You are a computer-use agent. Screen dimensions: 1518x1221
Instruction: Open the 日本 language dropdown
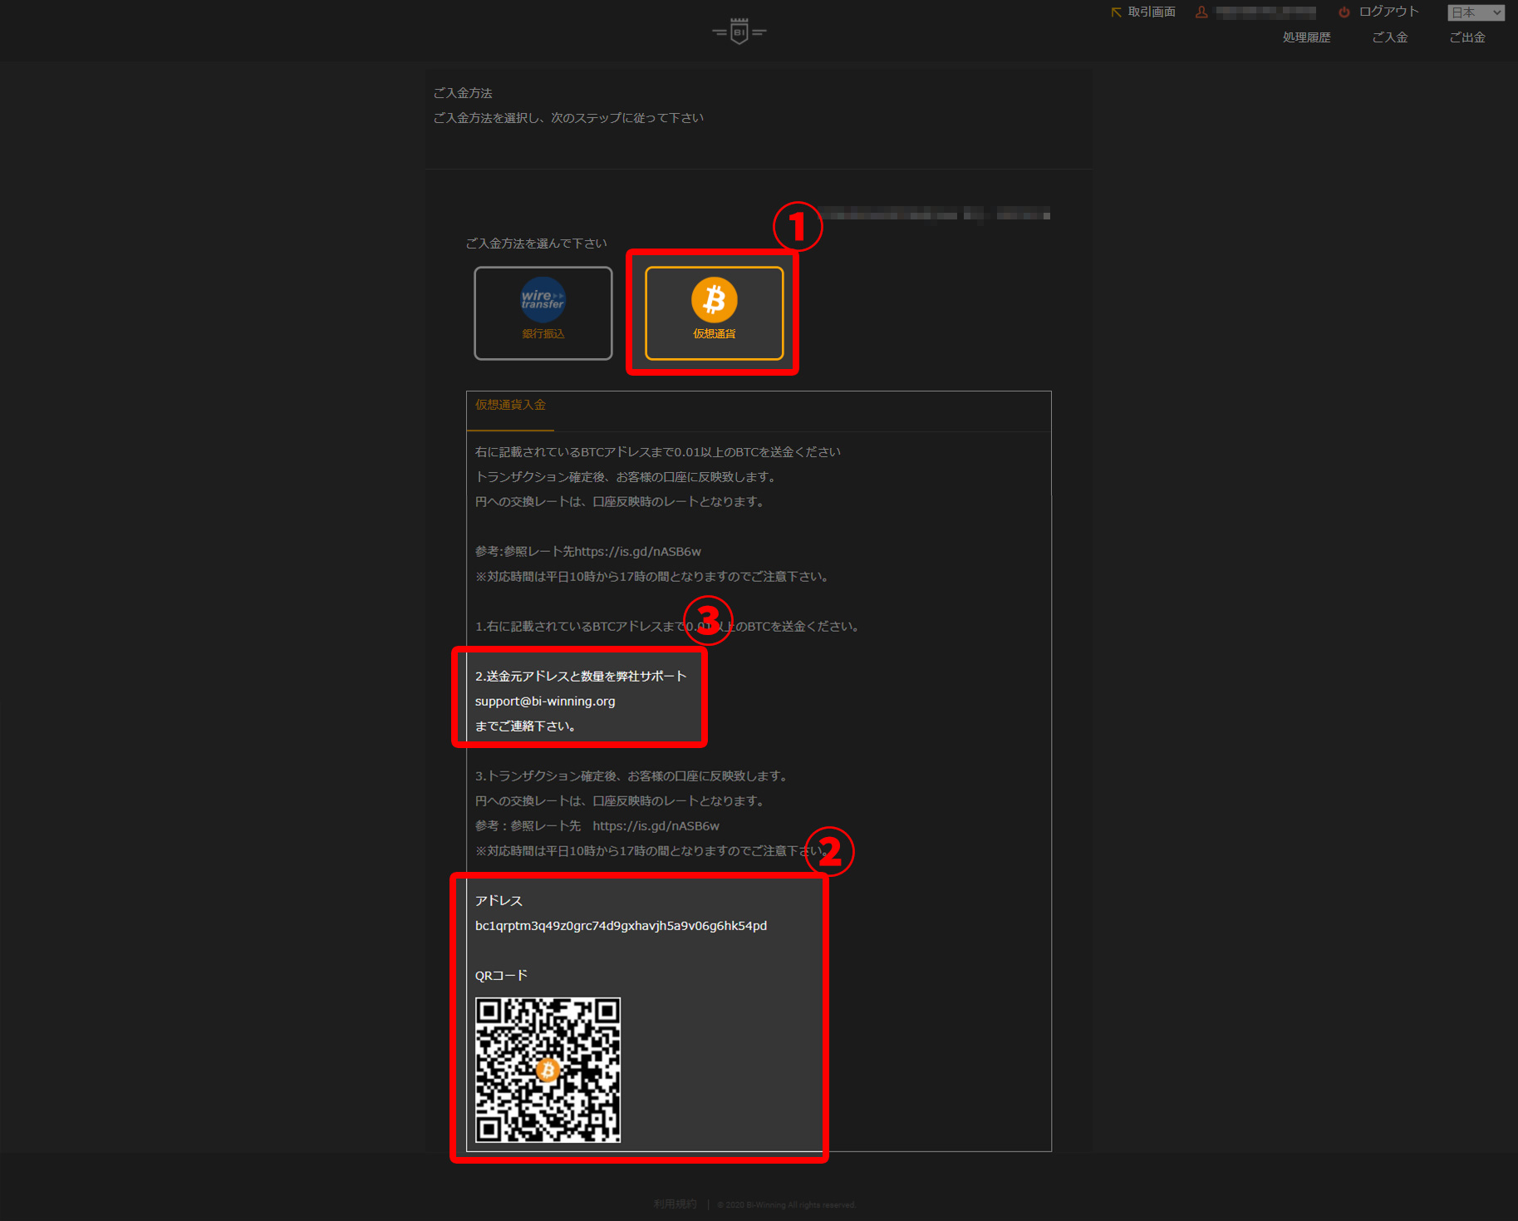1475,12
